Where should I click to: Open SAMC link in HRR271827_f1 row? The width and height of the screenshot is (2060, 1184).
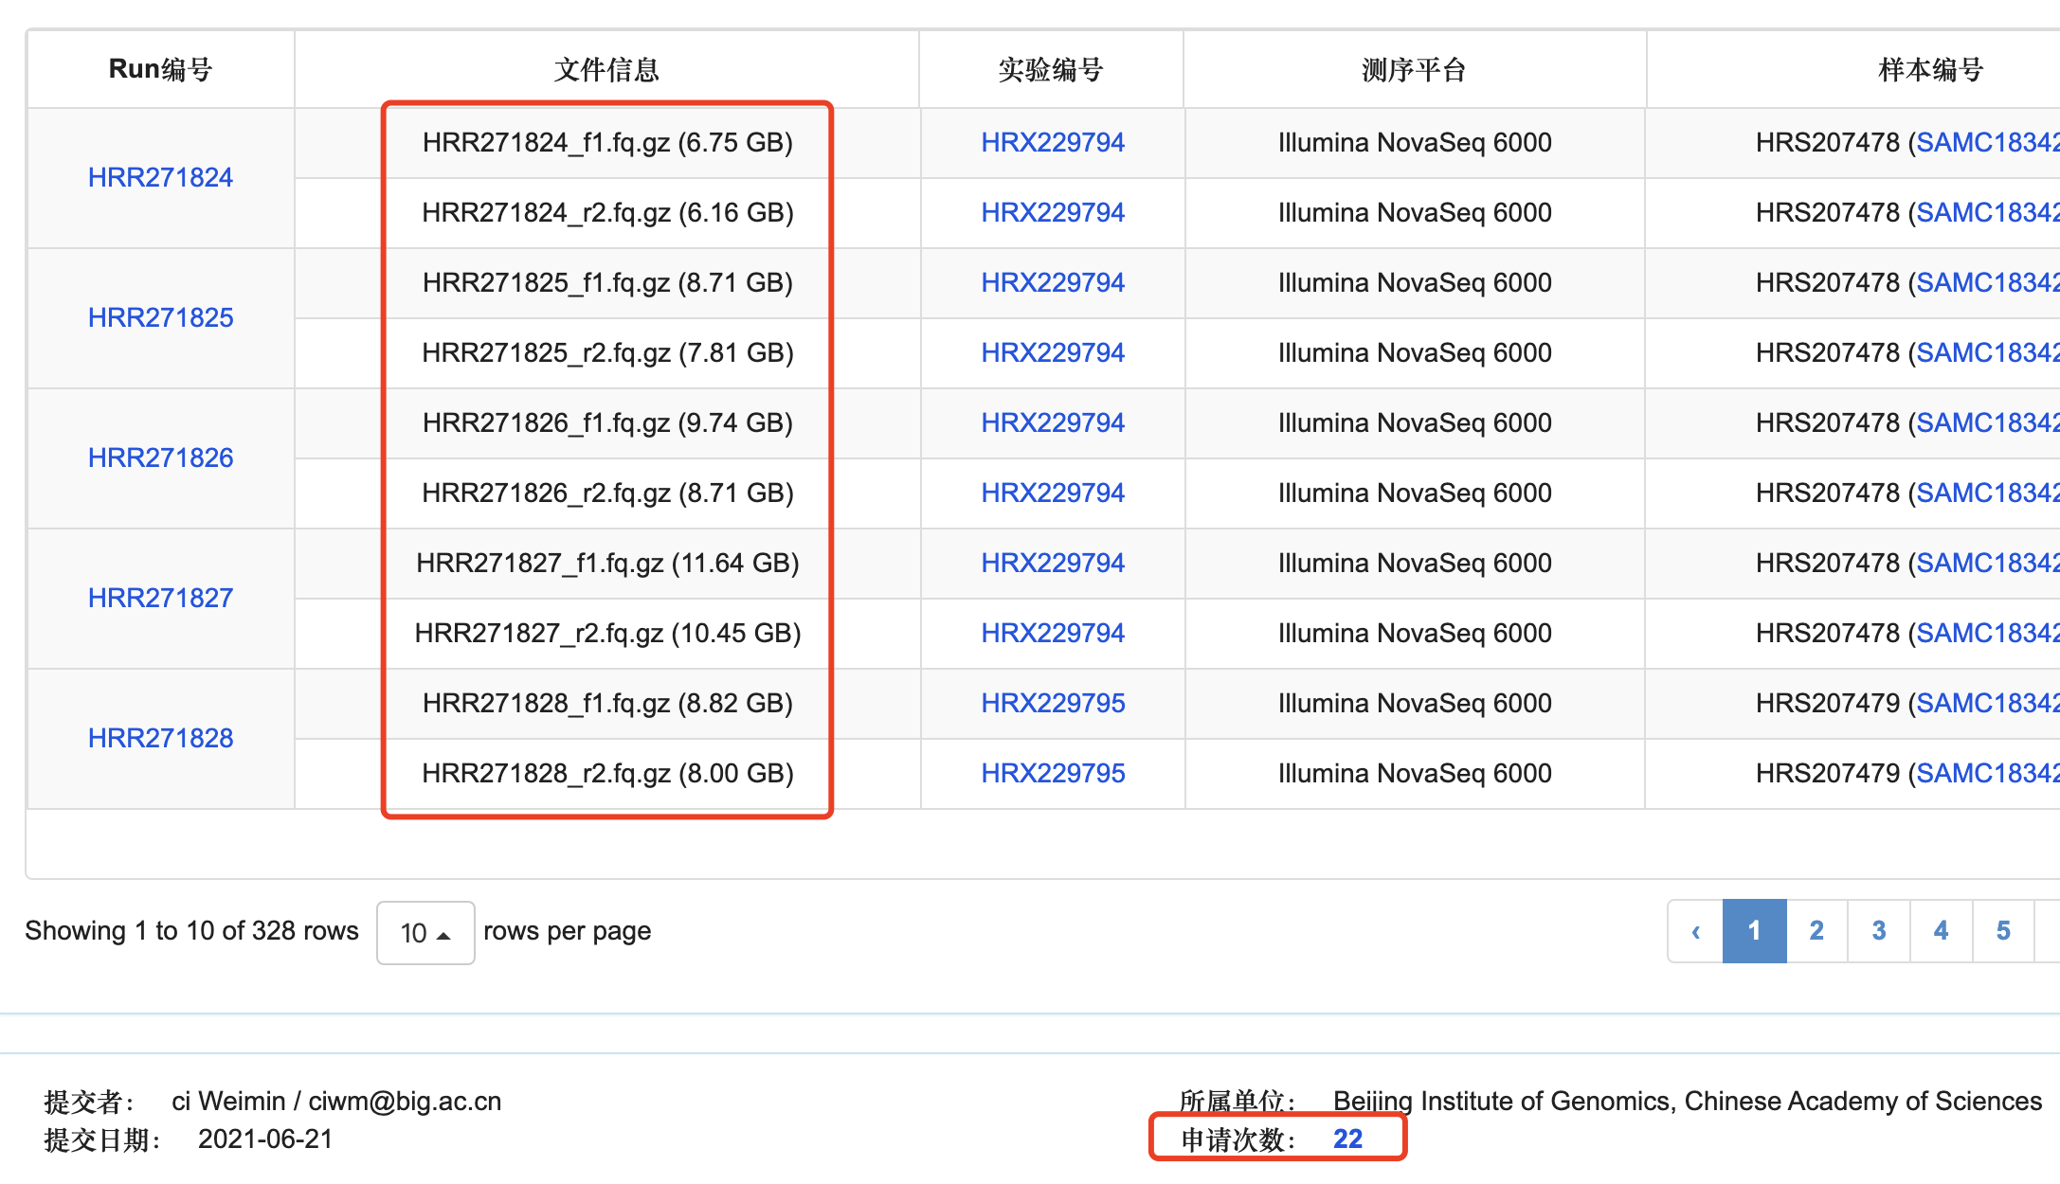[1987, 563]
